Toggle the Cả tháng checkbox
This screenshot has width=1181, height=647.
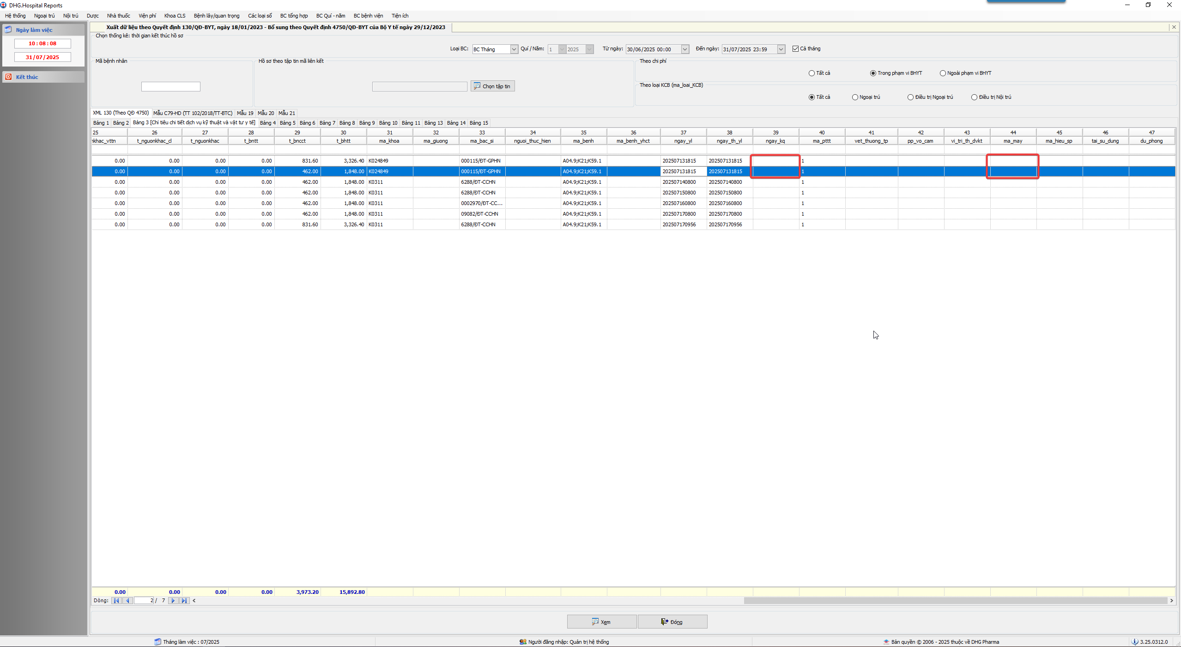pyautogui.click(x=795, y=48)
